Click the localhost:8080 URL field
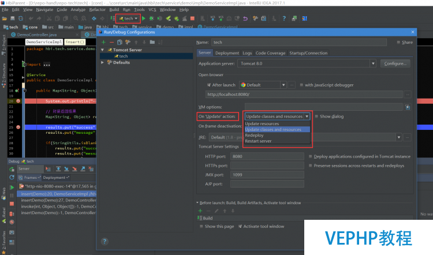Image resolution: width=433 pixels, height=255 pixels. pyautogui.click(x=304, y=95)
